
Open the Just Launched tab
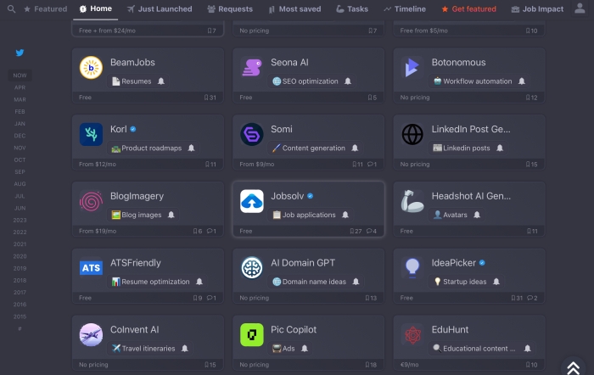(x=160, y=8)
